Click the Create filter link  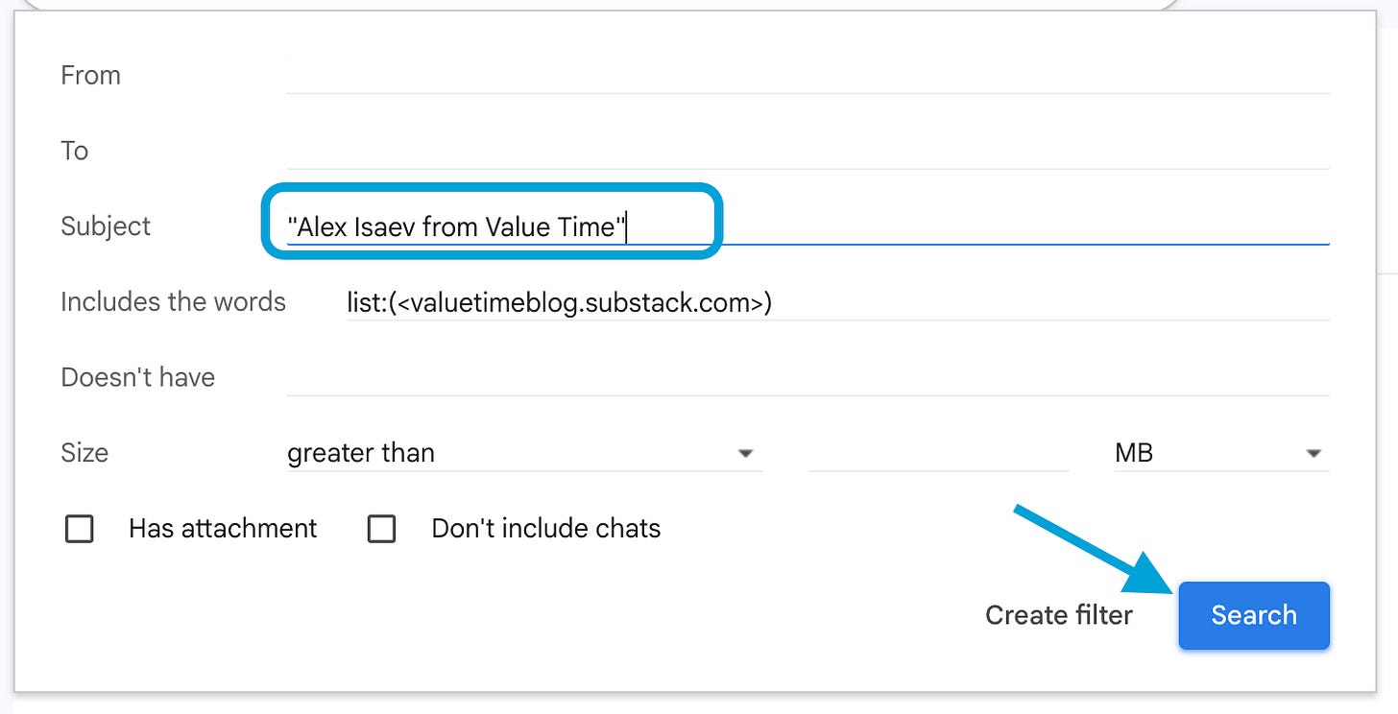[1058, 615]
